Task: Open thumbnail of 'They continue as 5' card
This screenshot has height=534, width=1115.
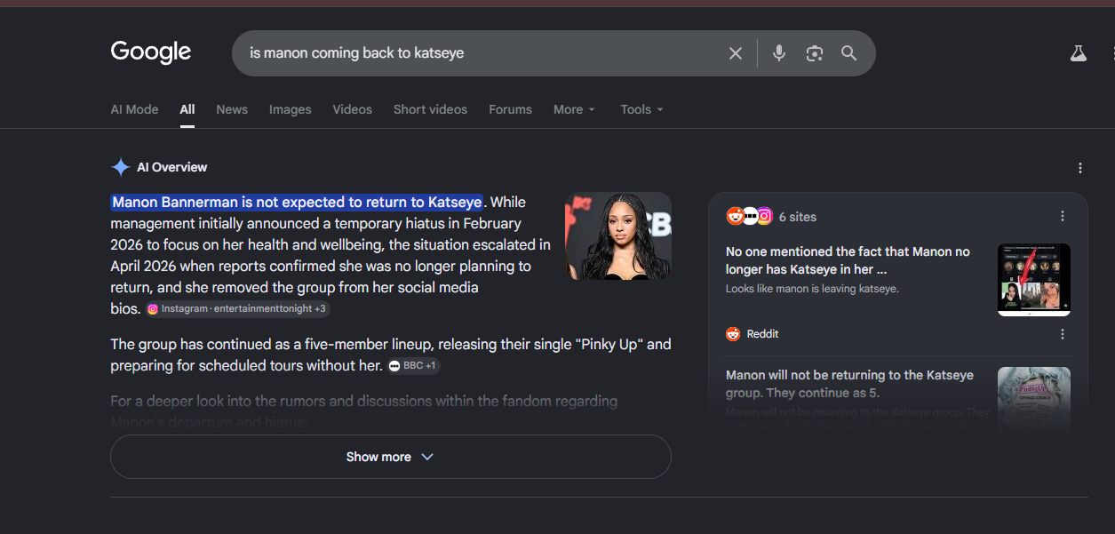Action: (1034, 400)
